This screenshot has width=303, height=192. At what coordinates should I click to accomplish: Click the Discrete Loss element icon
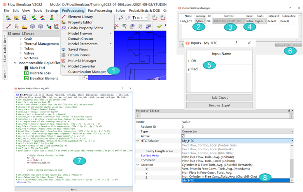(26, 73)
